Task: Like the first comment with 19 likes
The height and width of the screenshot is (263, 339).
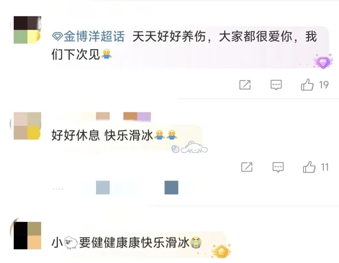Action: pos(307,84)
